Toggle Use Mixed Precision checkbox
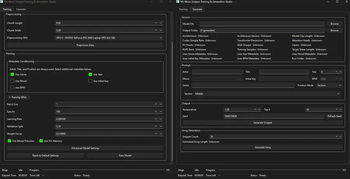Viewport: 350px width, 179px height. [9, 141]
